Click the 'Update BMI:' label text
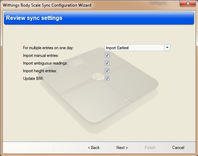198x156 pixels. point(33,79)
